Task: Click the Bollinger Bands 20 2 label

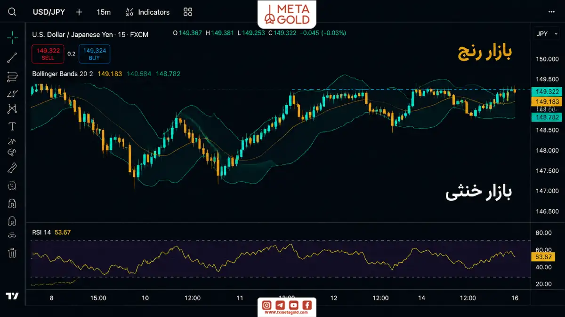Action: pyautogui.click(x=64, y=74)
